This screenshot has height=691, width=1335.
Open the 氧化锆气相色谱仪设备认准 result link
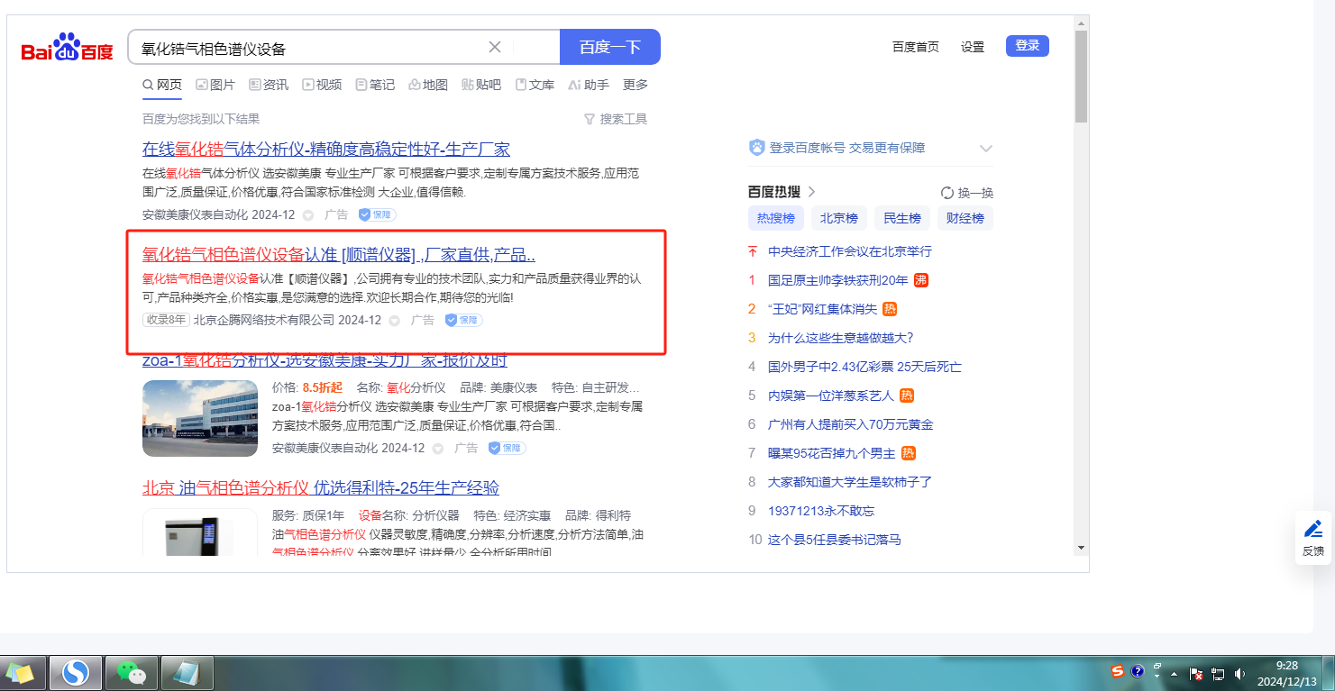click(x=338, y=254)
